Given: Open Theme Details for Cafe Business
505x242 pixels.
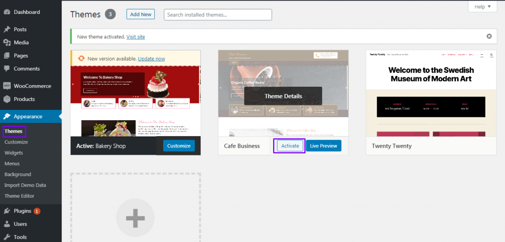Looking at the screenshot, I should pyautogui.click(x=283, y=96).
